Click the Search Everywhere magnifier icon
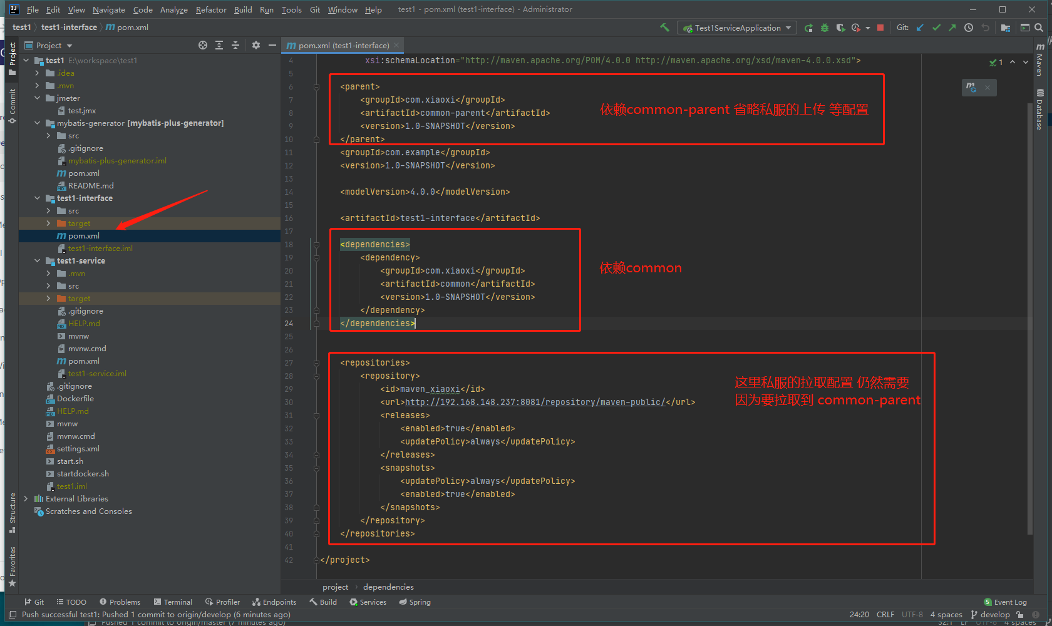This screenshot has height=626, width=1052. pos(1039,28)
